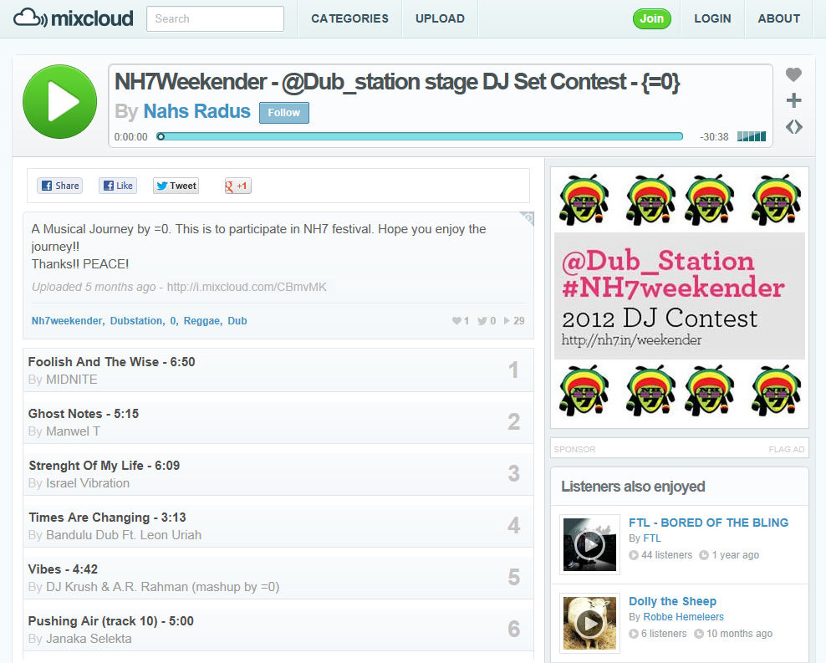Play the NH7Weekender mix
This screenshot has height=663, width=826.
tap(59, 102)
